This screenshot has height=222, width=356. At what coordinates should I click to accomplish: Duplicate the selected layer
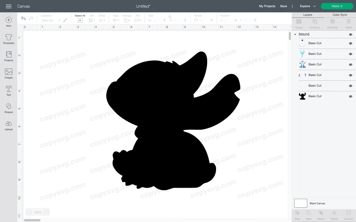[x=332, y=24]
